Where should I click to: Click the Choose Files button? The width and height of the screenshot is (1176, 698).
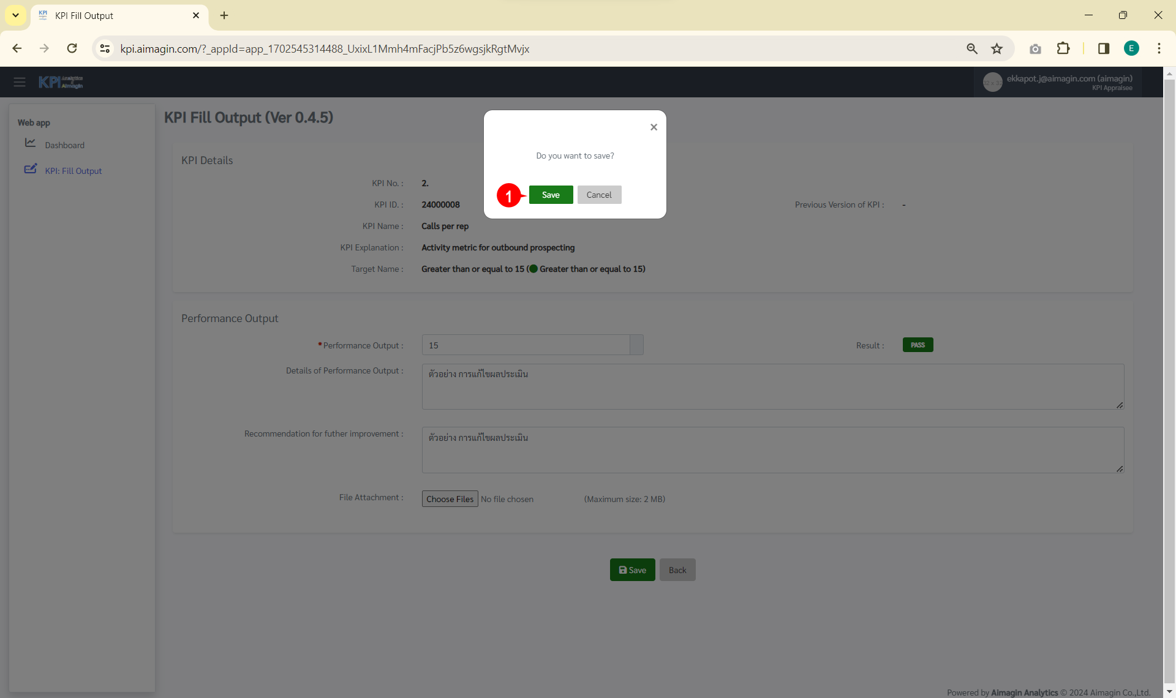point(450,499)
